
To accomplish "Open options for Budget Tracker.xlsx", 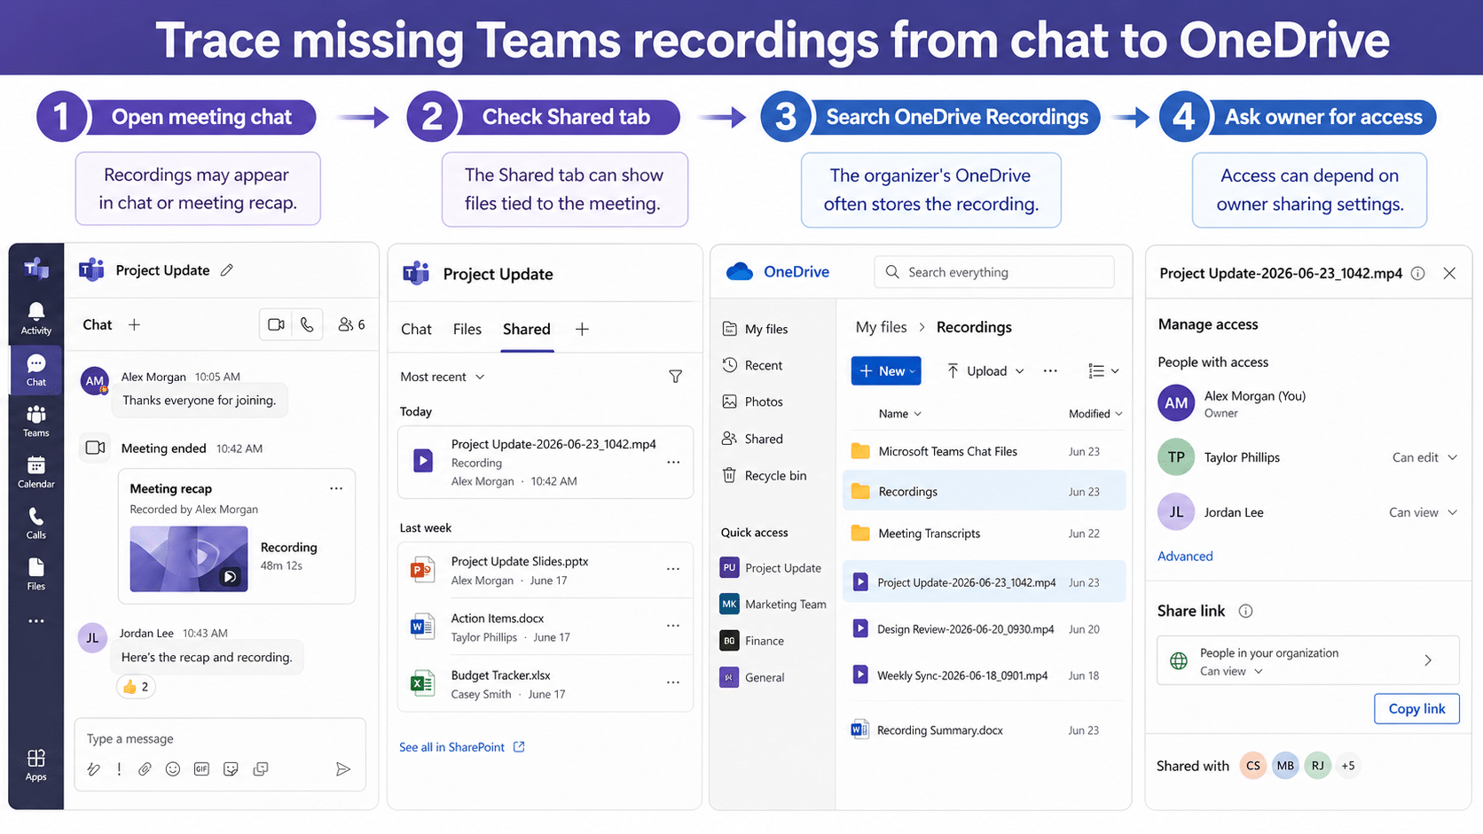I will [x=673, y=682].
